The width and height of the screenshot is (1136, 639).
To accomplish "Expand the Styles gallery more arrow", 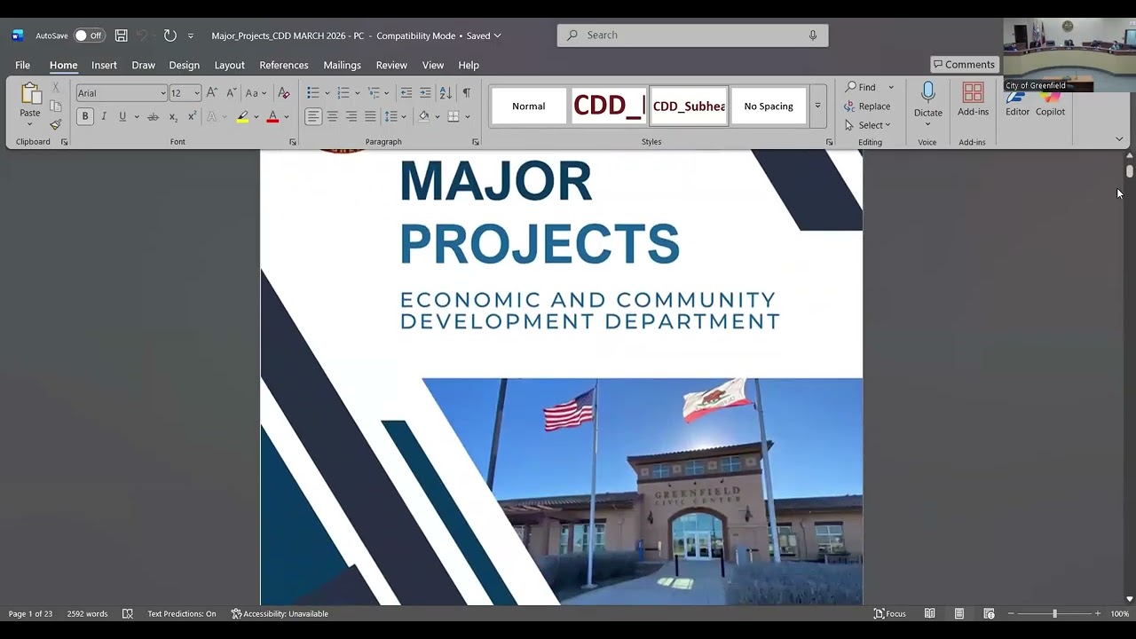I will point(817,106).
